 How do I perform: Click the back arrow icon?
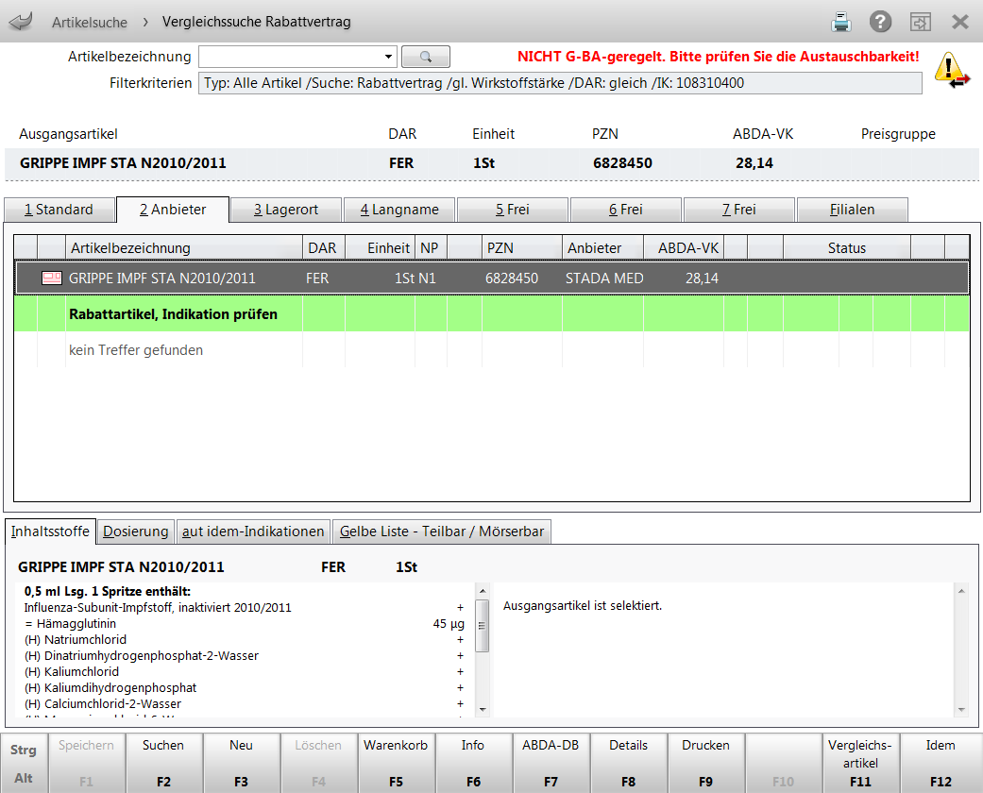coord(21,22)
